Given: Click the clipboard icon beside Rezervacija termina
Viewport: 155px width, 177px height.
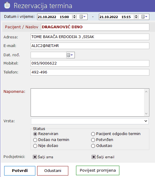Looking at the screenshot, I should tap(7, 5).
